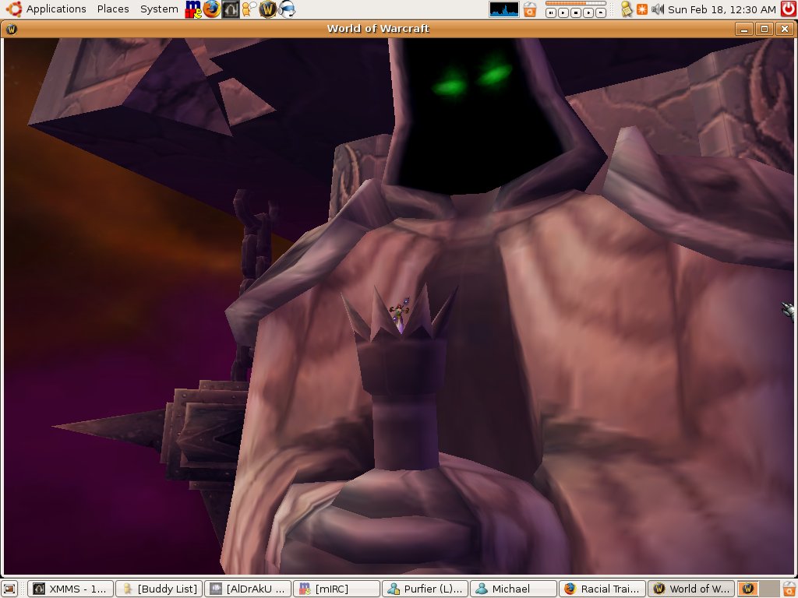Close the World of Warcraft window

tap(784, 29)
